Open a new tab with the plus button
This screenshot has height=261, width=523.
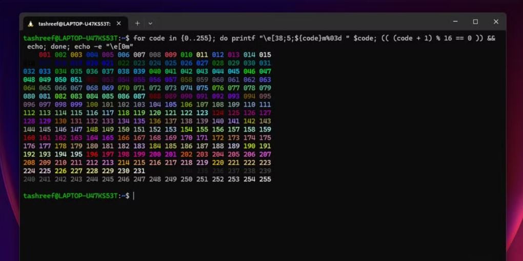[137, 23]
